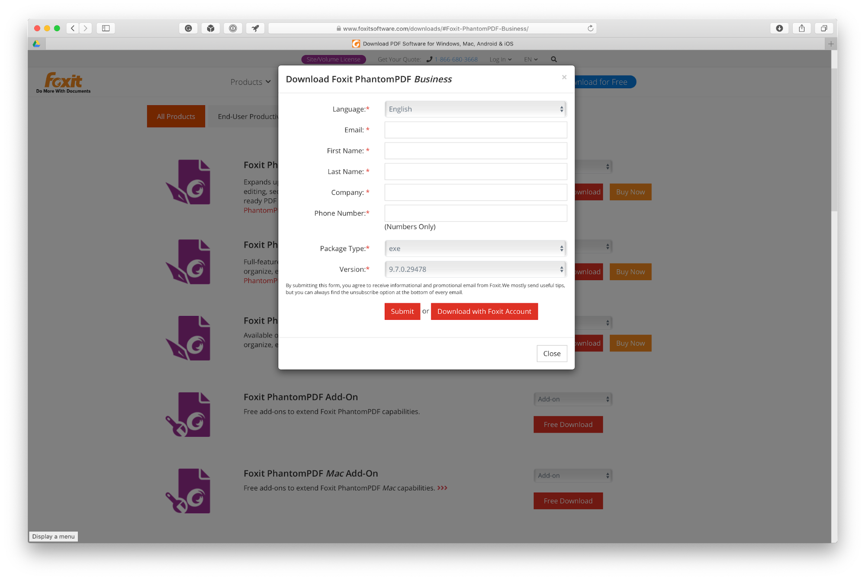
Task: Click the Free Download button for Add-On
Action: tap(568, 424)
